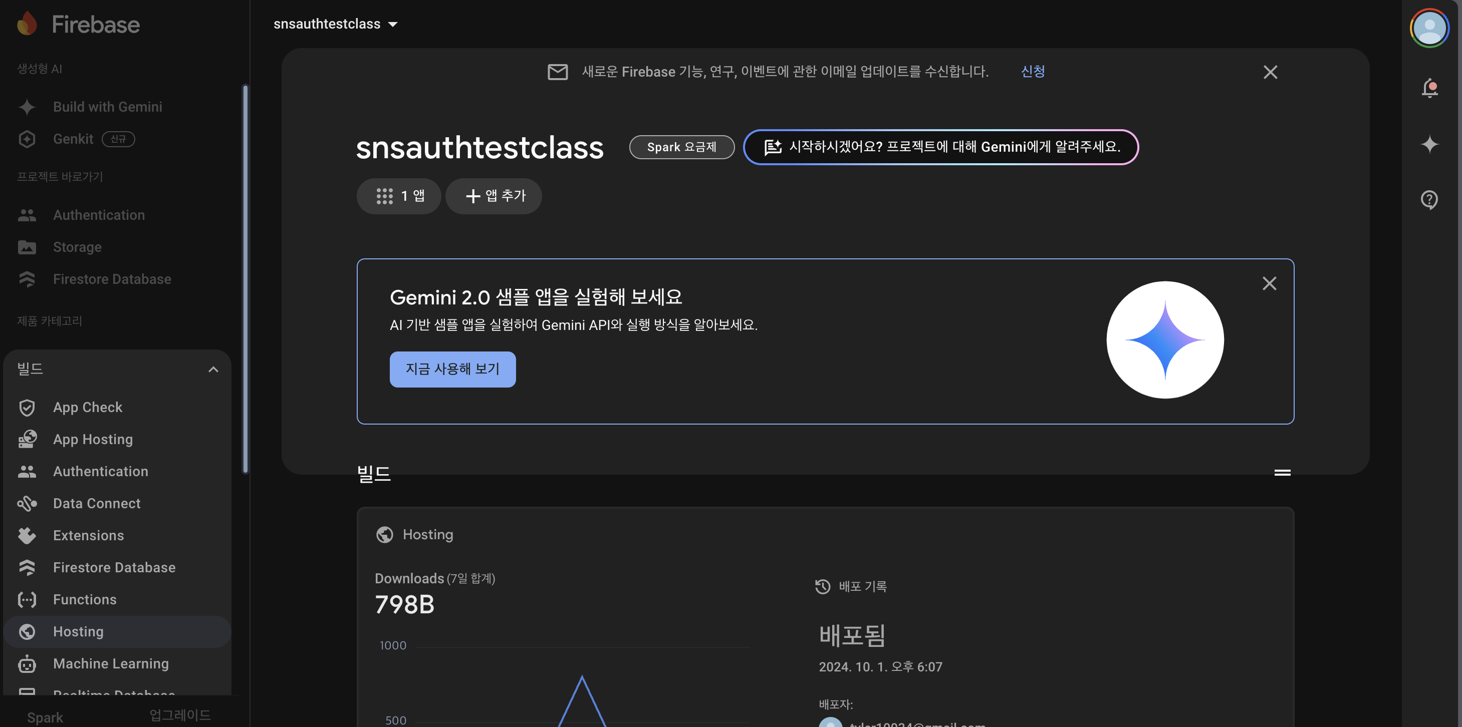Screen dimensions: 1462x727
Task: Open Firestore Database in the project shortcuts
Action: tap(112, 279)
